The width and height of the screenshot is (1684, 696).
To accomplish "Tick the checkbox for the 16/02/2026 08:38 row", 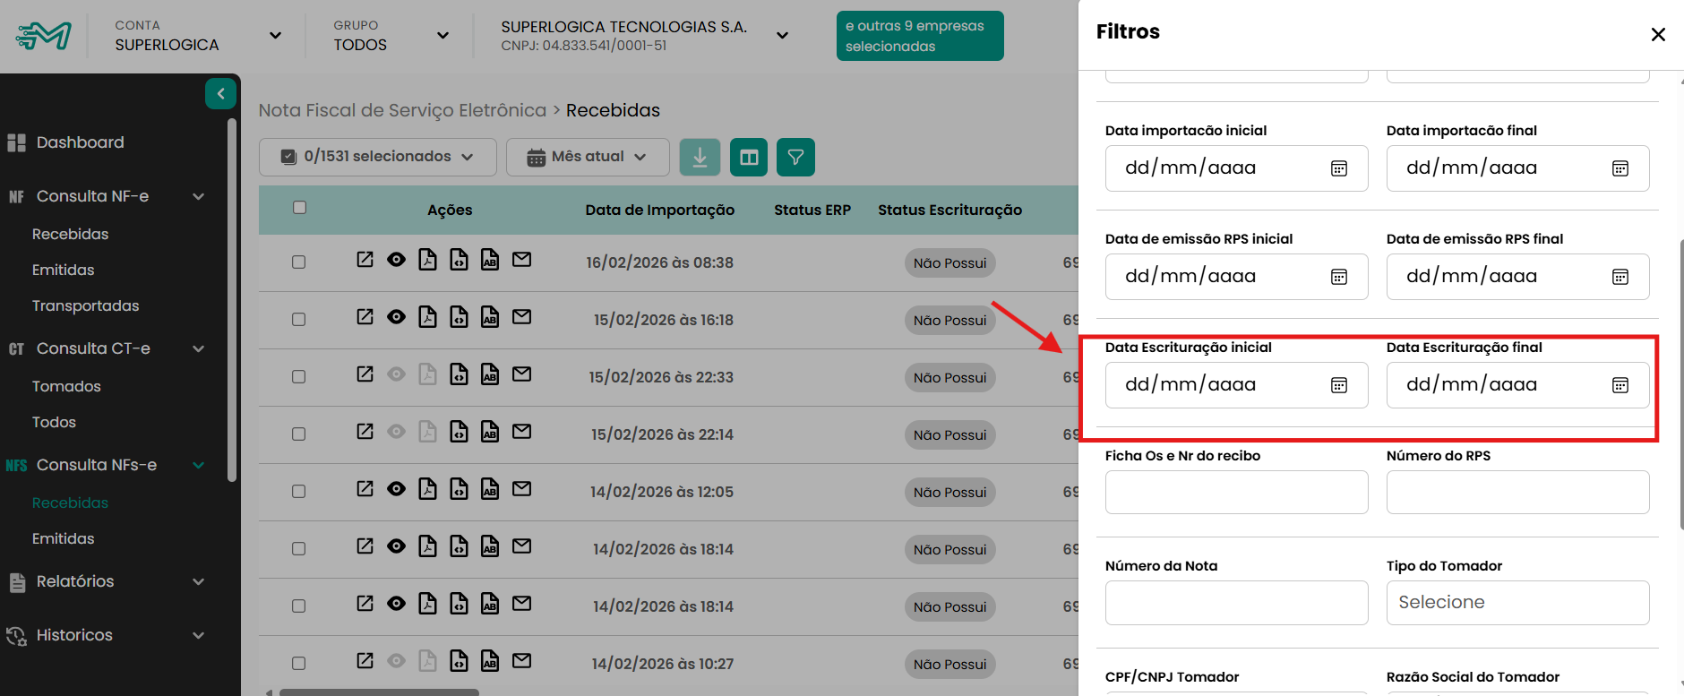I will tap(299, 262).
